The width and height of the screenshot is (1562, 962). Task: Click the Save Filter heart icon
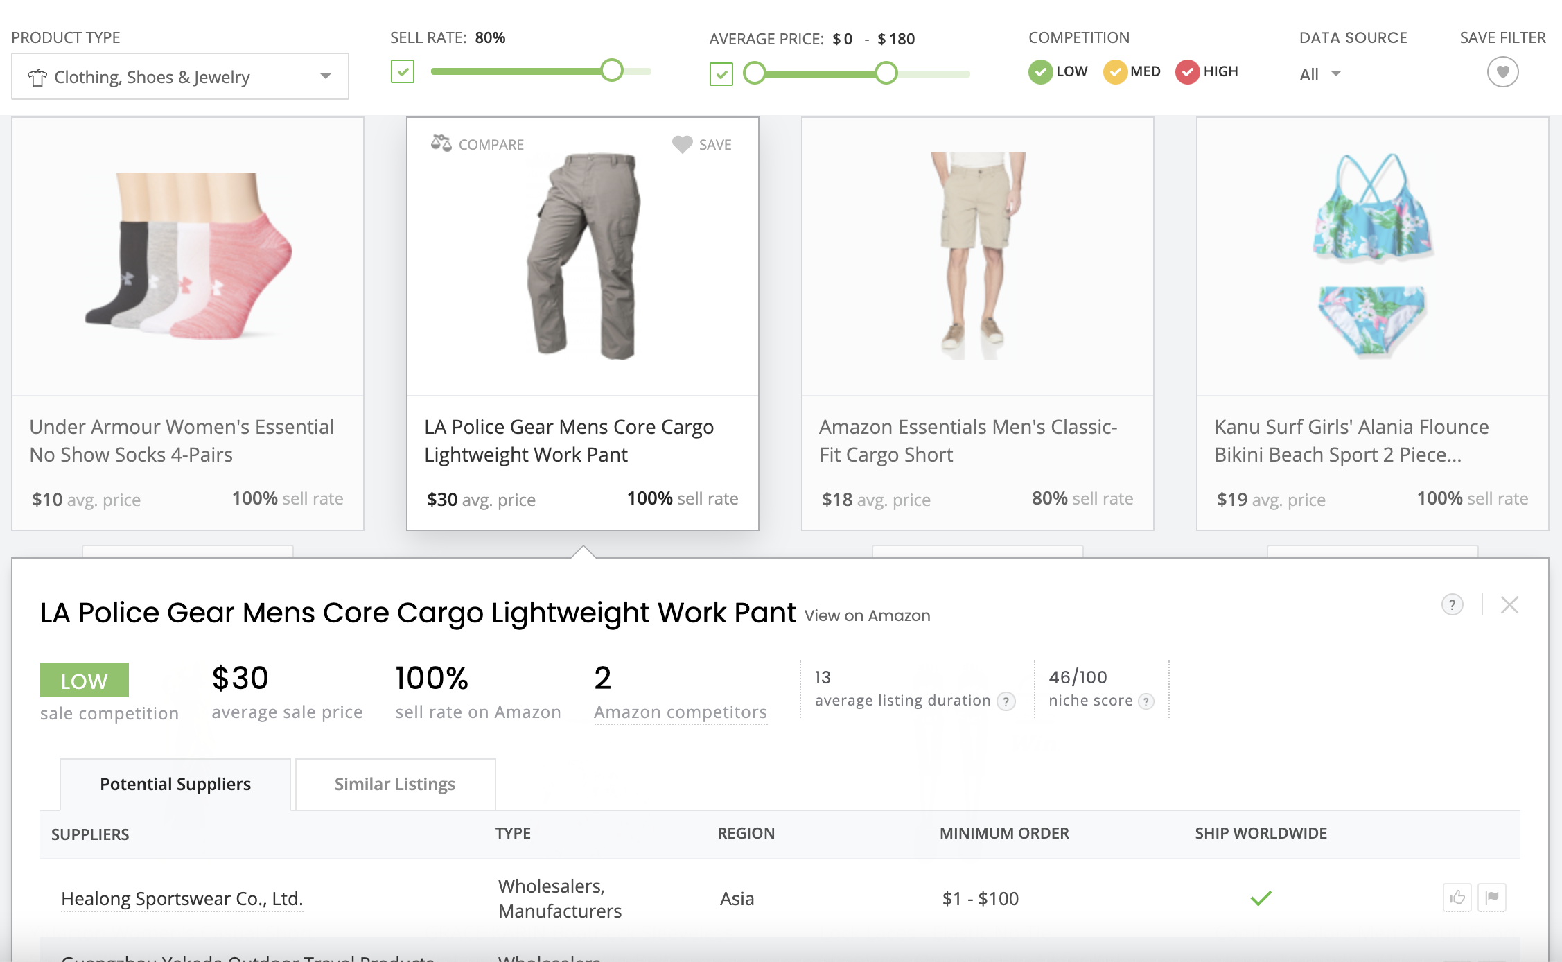coord(1502,72)
